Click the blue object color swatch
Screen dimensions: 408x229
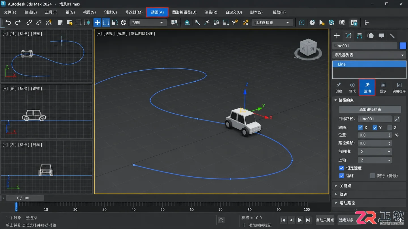[403, 46]
